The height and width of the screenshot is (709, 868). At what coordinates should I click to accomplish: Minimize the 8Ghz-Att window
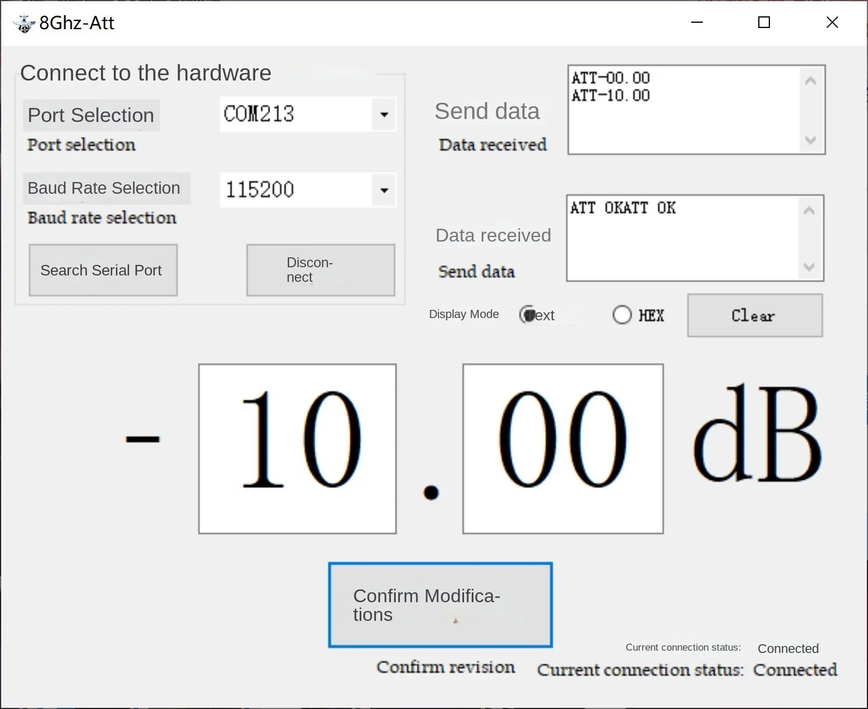[x=697, y=23]
